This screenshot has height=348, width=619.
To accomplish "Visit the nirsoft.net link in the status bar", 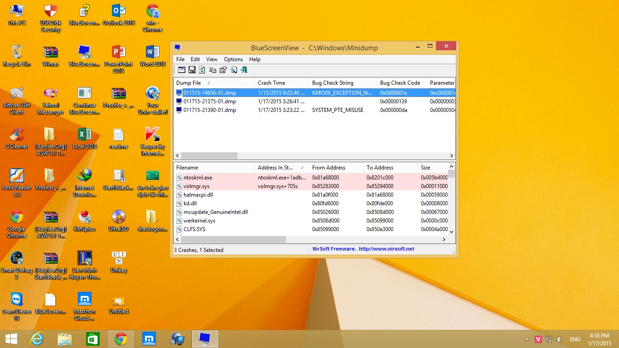I will tap(386, 249).
